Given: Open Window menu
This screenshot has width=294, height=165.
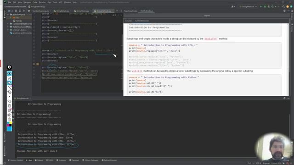Looking at the screenshot, I should click(x=68, y=2).
